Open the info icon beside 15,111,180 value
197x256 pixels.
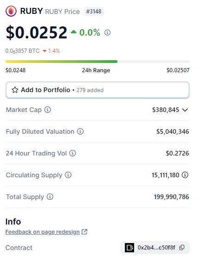click(x=185, y=175)
